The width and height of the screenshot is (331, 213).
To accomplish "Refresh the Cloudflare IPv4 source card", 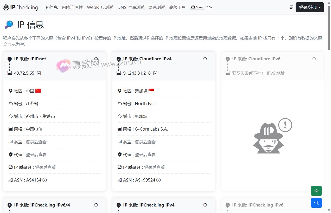I will [x=205, y=59].
